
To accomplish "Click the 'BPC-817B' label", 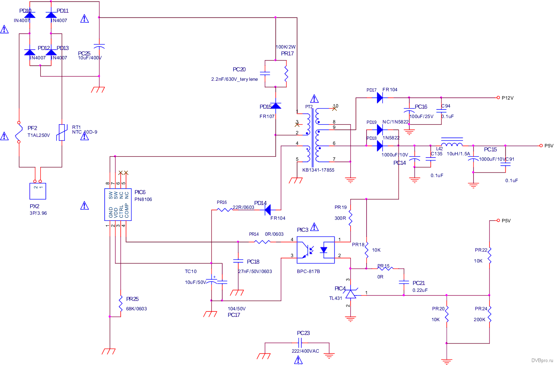I will click(x=309, y=272).
